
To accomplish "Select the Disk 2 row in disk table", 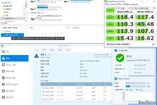I will pos(76,92).
